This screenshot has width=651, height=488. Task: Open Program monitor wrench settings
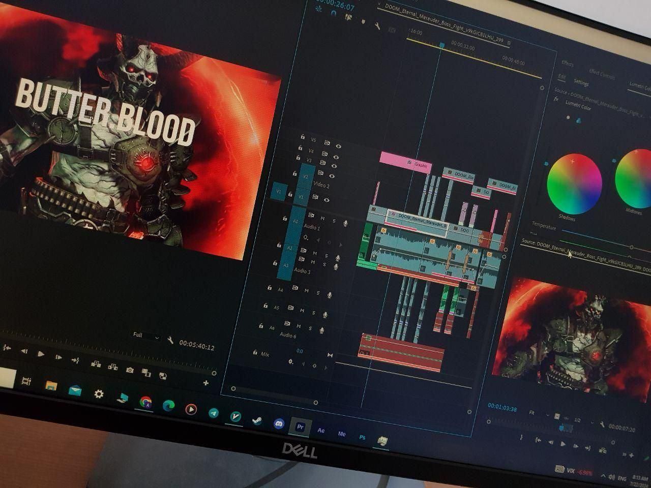(x=170, y=341)
